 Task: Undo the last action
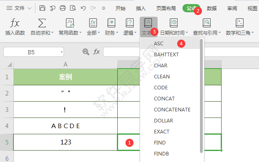click(x=83, y=8)
